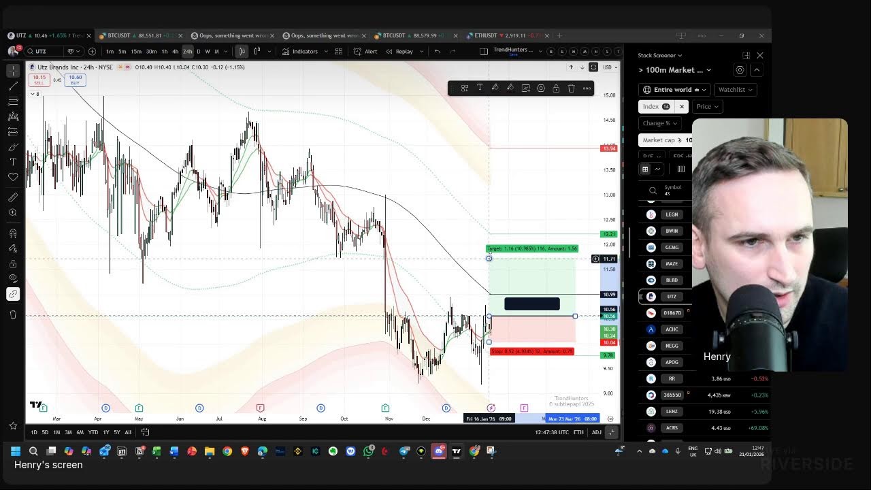Click the 10.15 SELL button

point(39,80)
